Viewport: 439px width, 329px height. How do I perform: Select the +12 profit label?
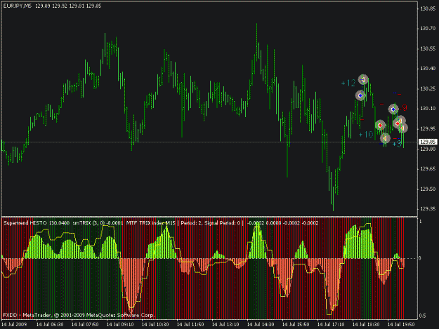tap(348, 83)
